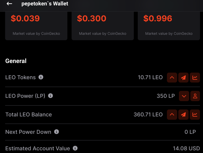The width and height of the screenshot is (203, 153).
Task: Power down LEO Power with the chevron-down button
Action: 184,96
